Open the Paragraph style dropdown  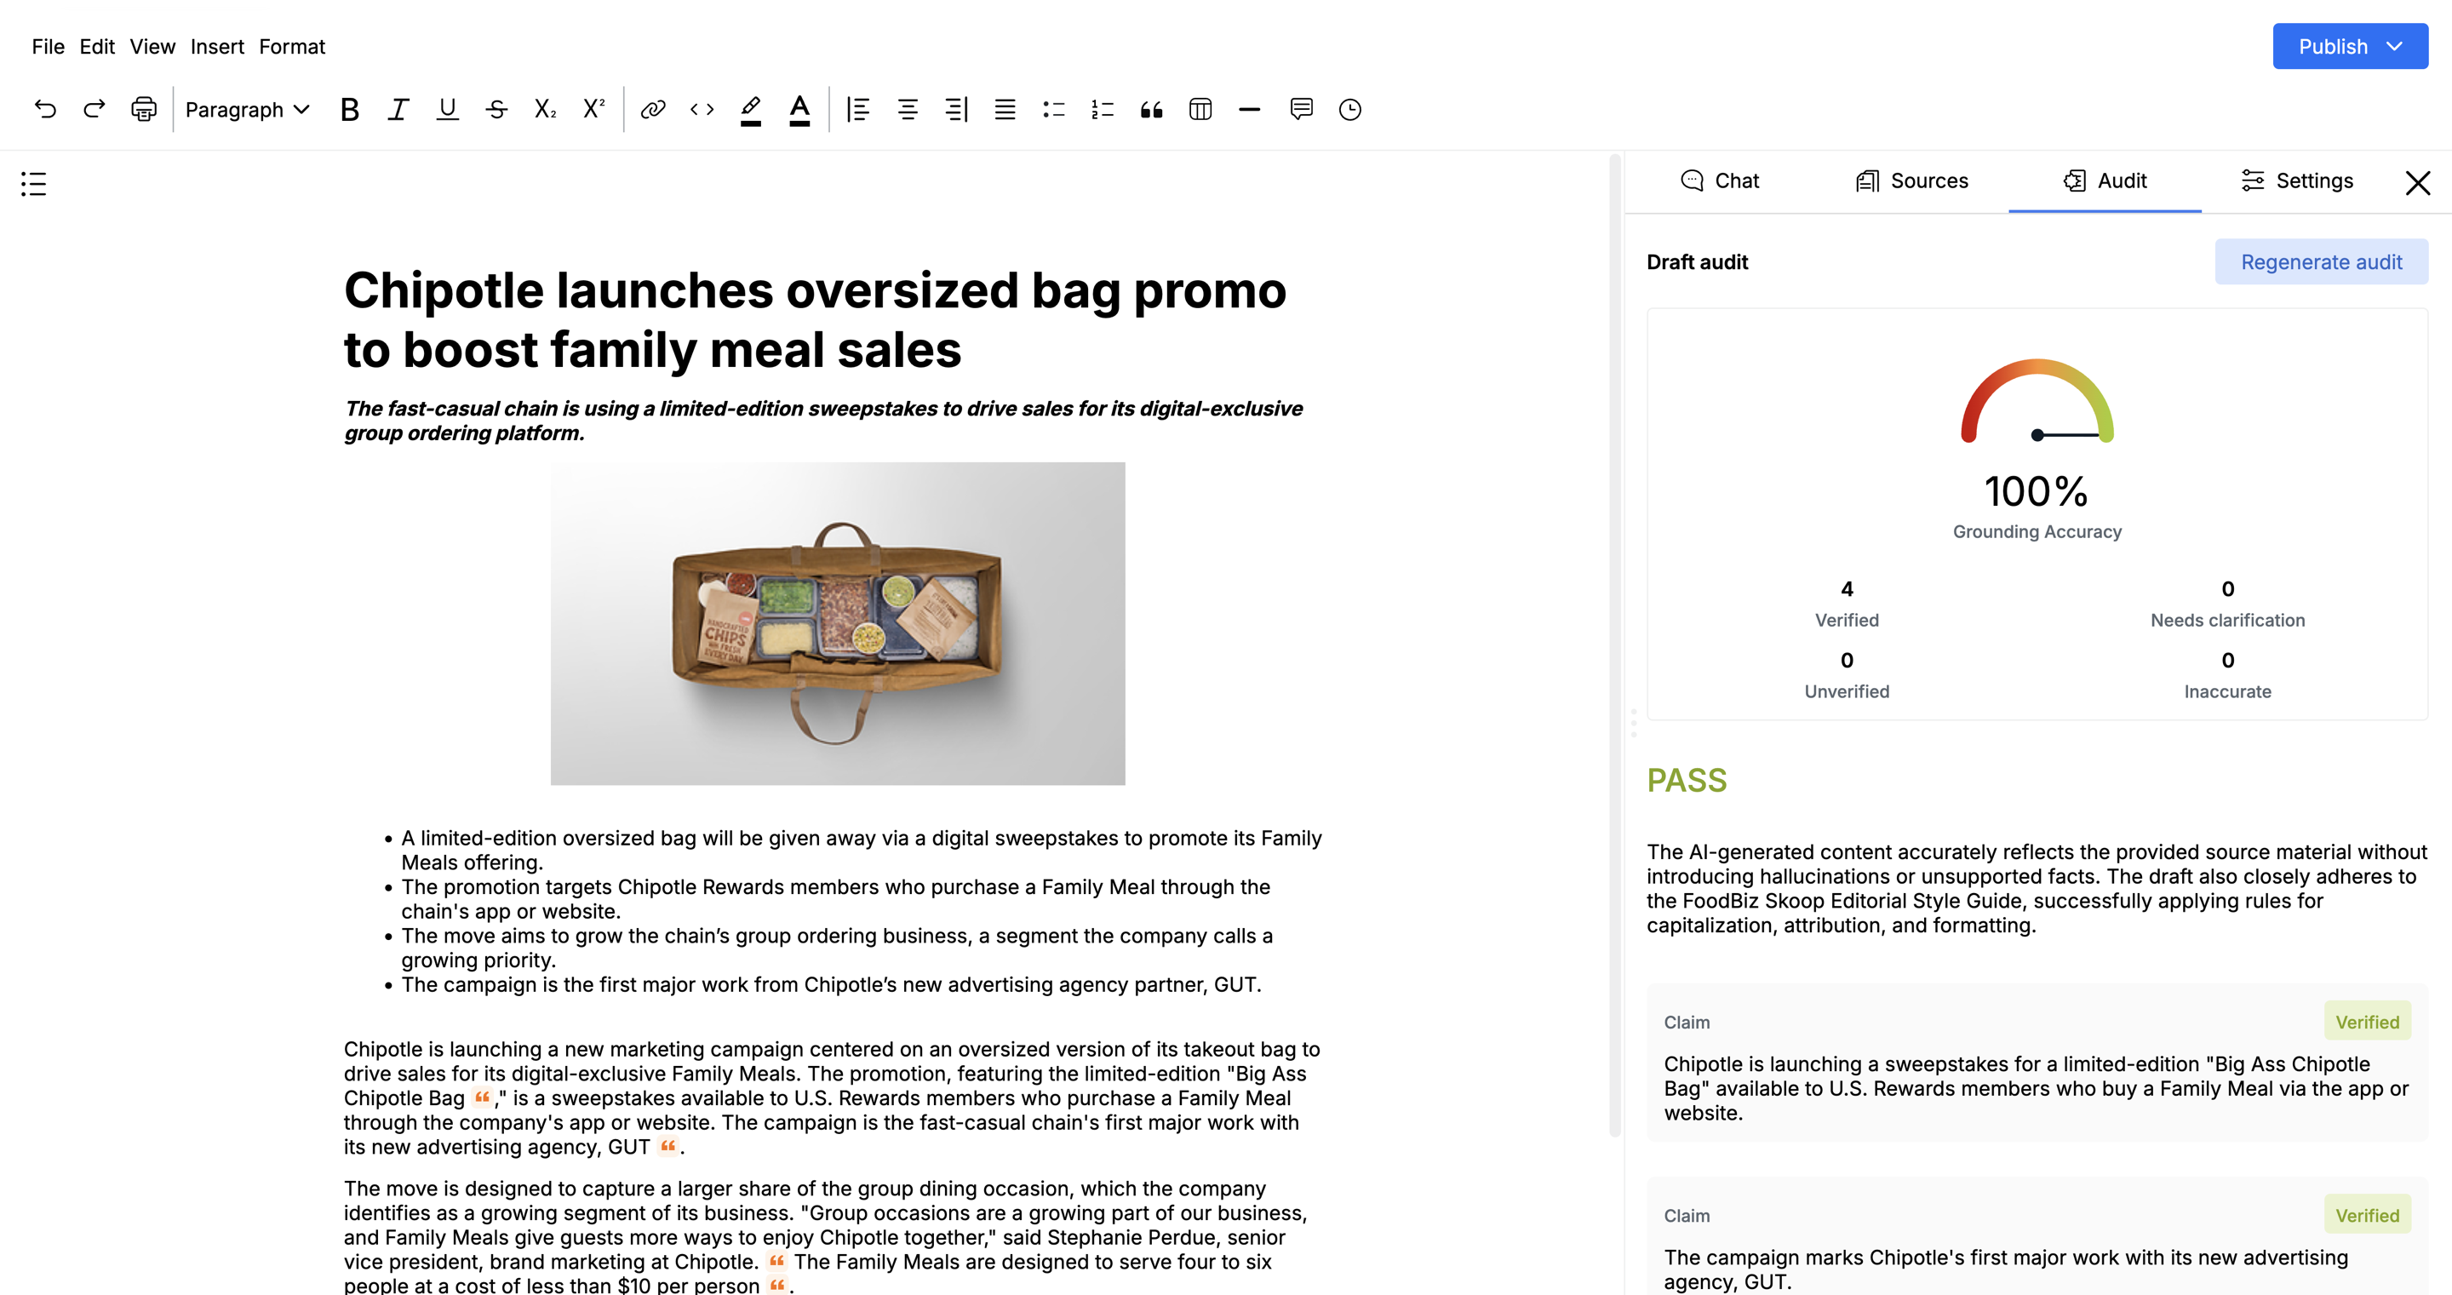click(x=248, y=110)
